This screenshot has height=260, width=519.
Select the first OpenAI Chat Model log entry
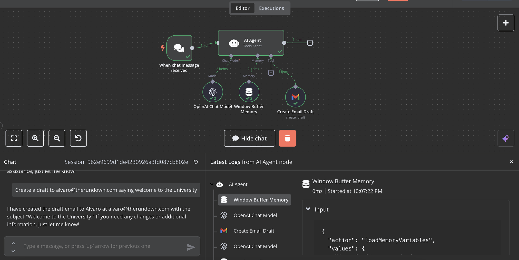(249, 215)
